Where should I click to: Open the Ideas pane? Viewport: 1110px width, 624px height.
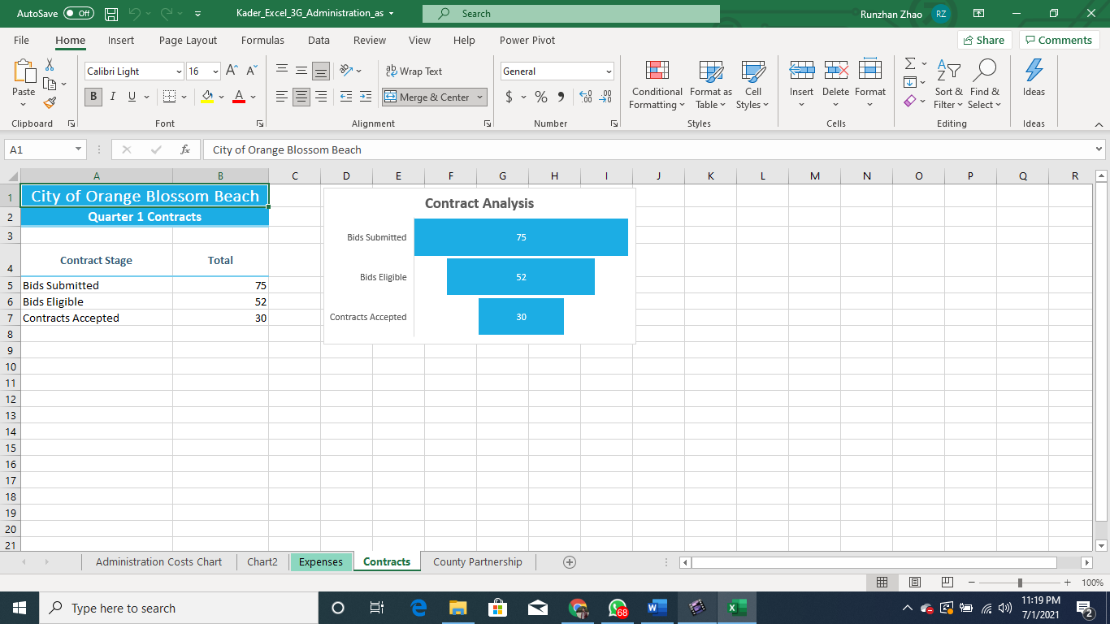(1034, 79)
